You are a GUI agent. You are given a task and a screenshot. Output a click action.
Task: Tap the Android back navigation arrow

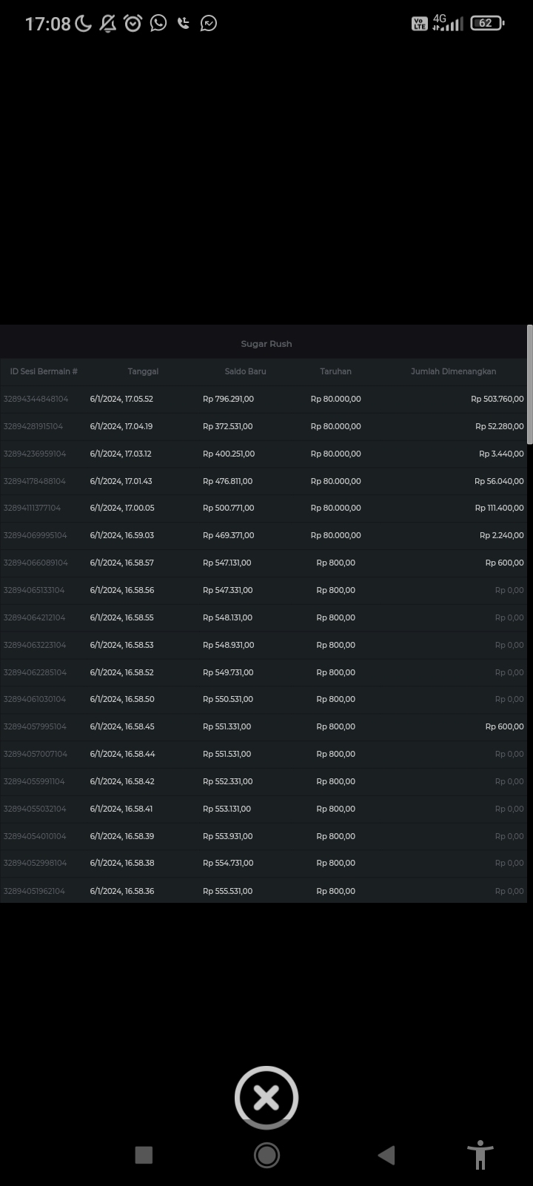[386, 1155]
